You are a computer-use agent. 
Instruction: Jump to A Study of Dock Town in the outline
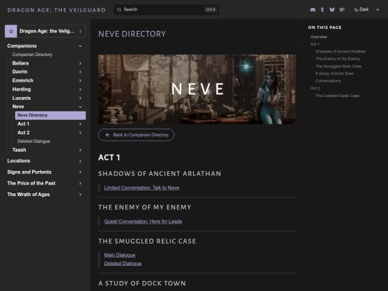tap(334, 73)
